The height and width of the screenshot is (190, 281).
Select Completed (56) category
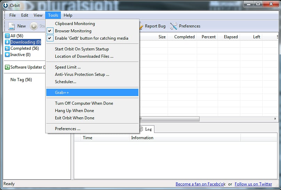click(25, 48)
